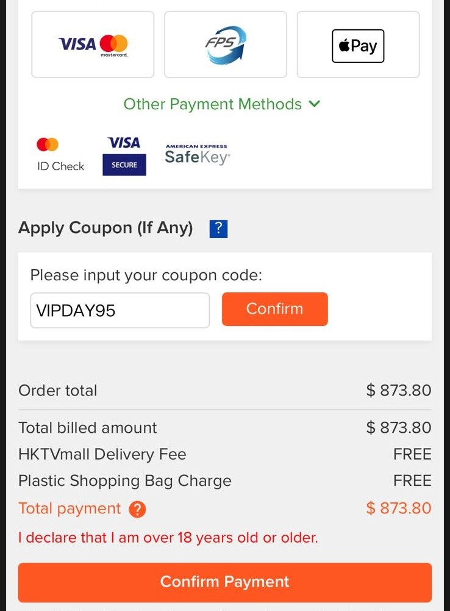Expand Other Payment Methods
The width and height of the screenshot is (450, 611).
tap(212, 104)
